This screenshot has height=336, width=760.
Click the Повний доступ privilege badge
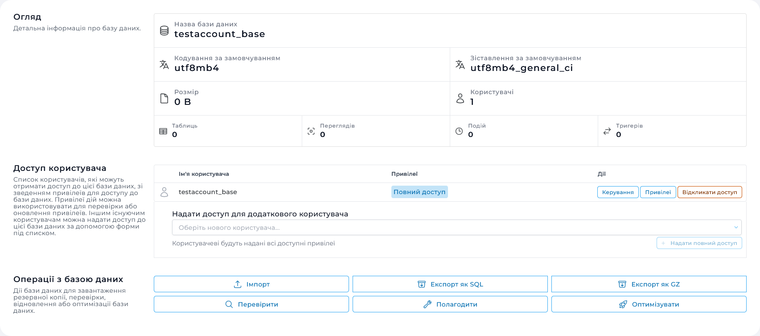click(419, 192)
